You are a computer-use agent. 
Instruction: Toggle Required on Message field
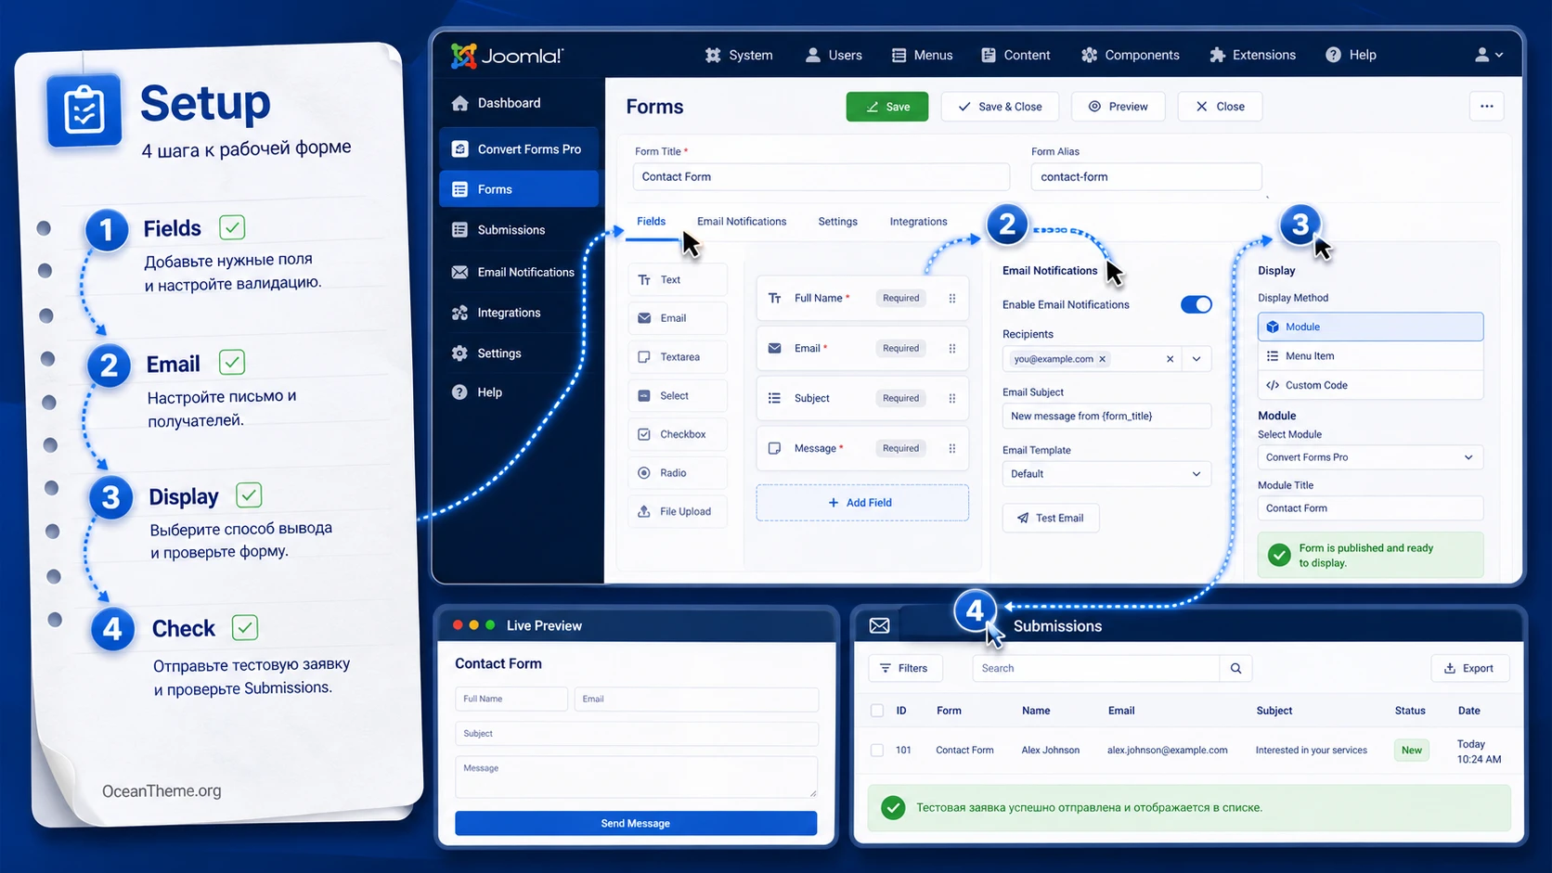pyautogui.click(x=900, y=448)
